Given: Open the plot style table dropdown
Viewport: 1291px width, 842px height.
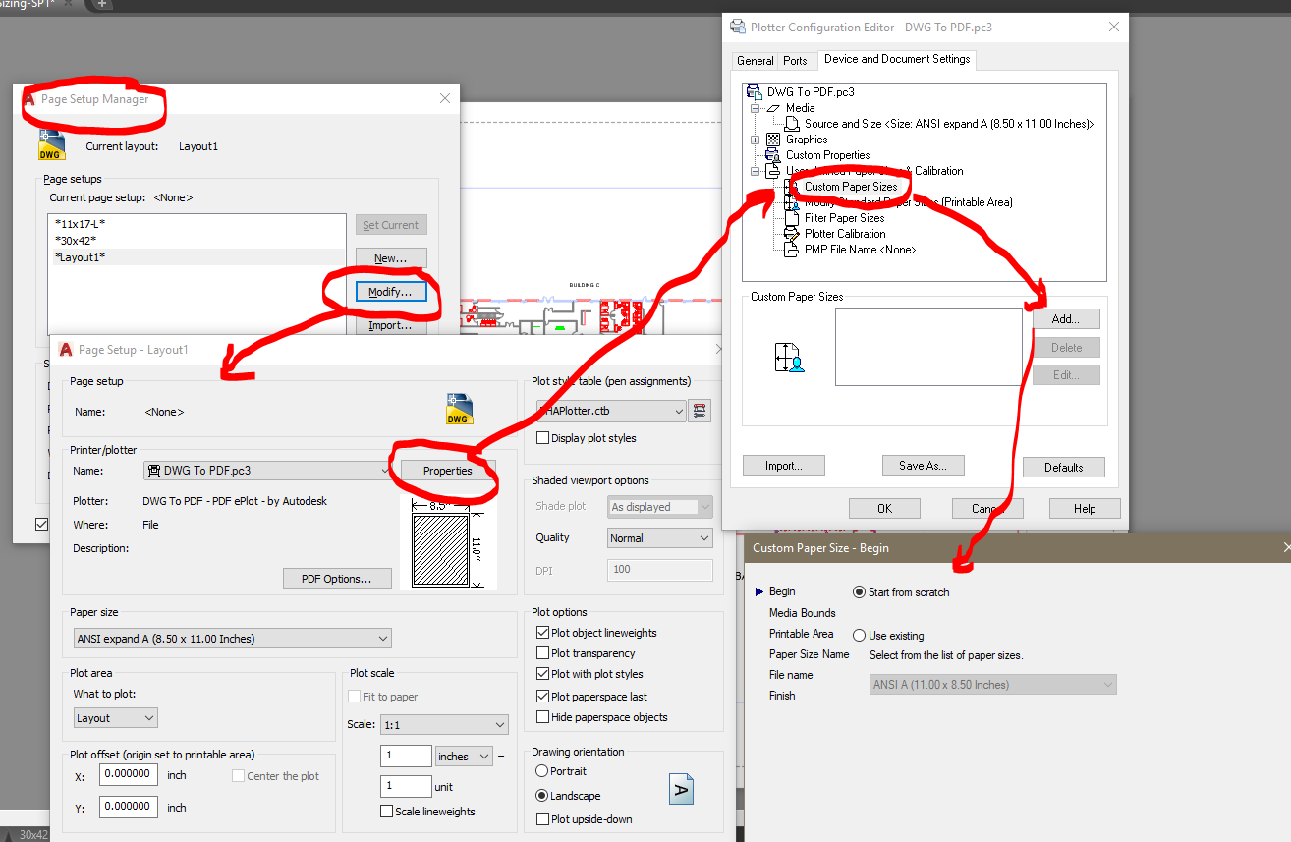Looking at the screenshot, I should tap(610, 411).
